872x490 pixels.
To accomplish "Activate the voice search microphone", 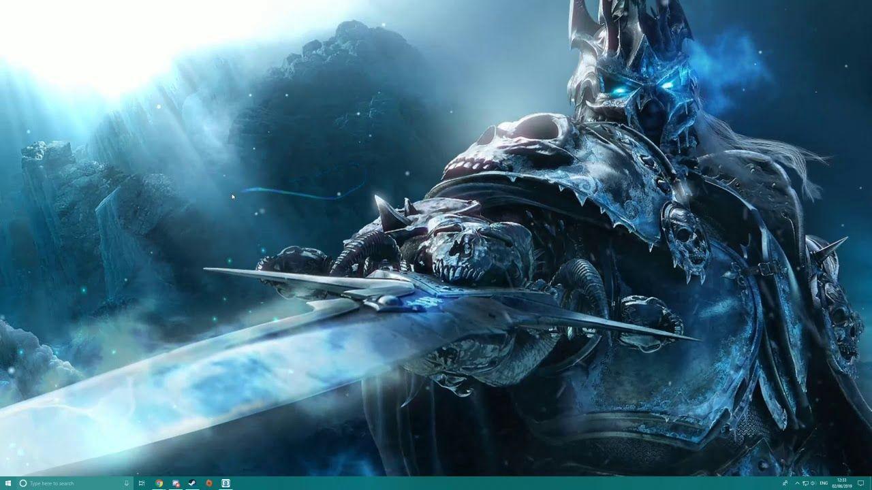I will tap(127, 483).
